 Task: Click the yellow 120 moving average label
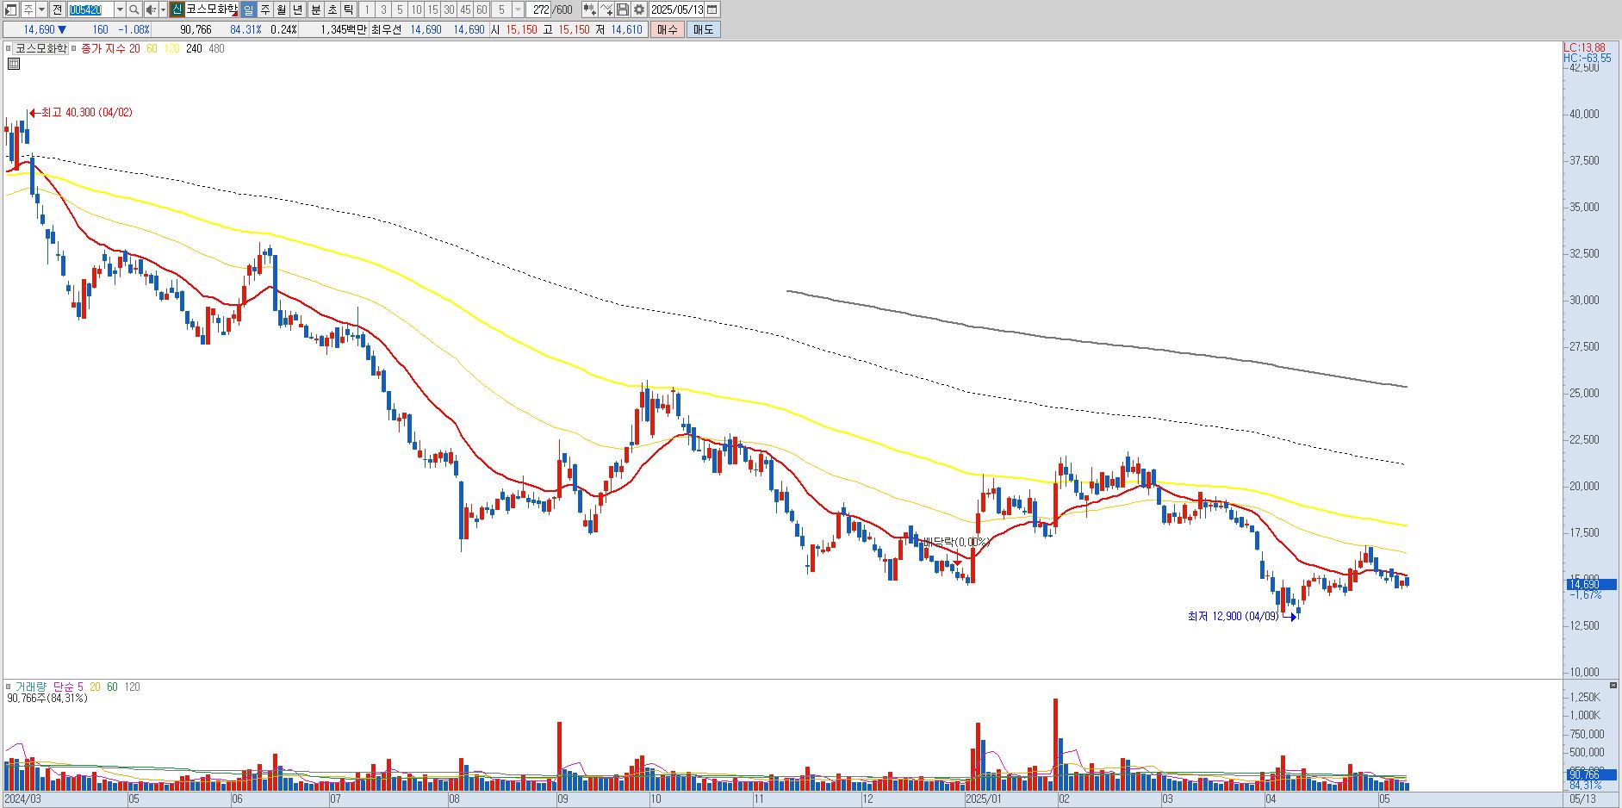(x=171, y=49)
